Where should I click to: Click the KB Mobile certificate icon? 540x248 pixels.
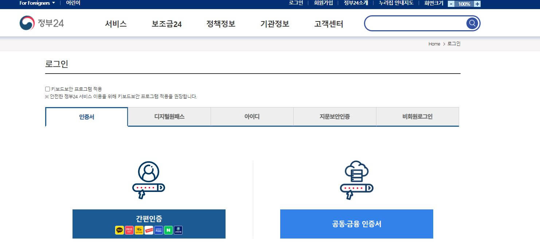[x=139, y=230]
